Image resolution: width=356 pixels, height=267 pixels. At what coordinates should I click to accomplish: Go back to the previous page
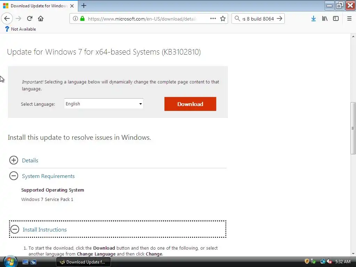pos(7,19)
